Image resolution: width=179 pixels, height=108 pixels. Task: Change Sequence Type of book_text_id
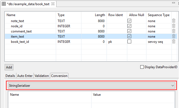click(x=155, y=42)
